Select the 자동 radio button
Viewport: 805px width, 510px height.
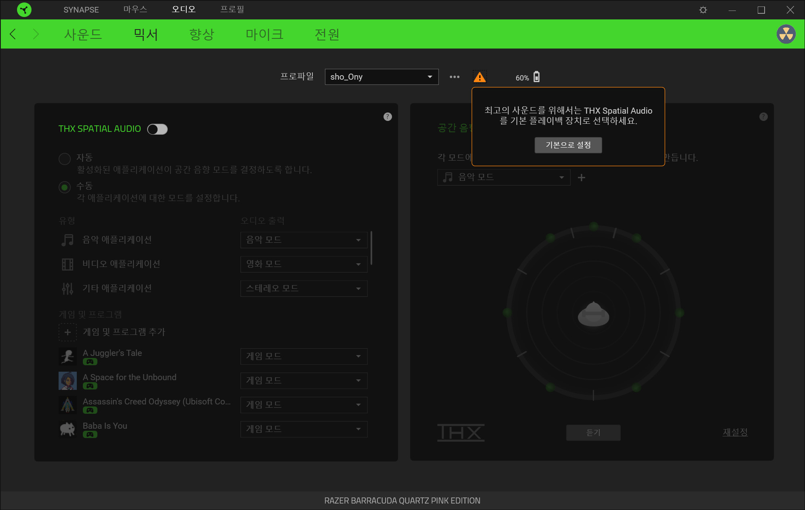click(65, 159)
